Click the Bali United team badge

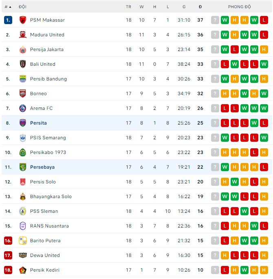tap(23, 64)
